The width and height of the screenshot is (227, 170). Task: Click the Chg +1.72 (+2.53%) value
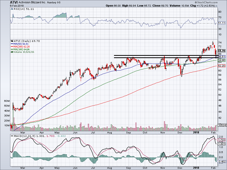[x=203, y=6]
